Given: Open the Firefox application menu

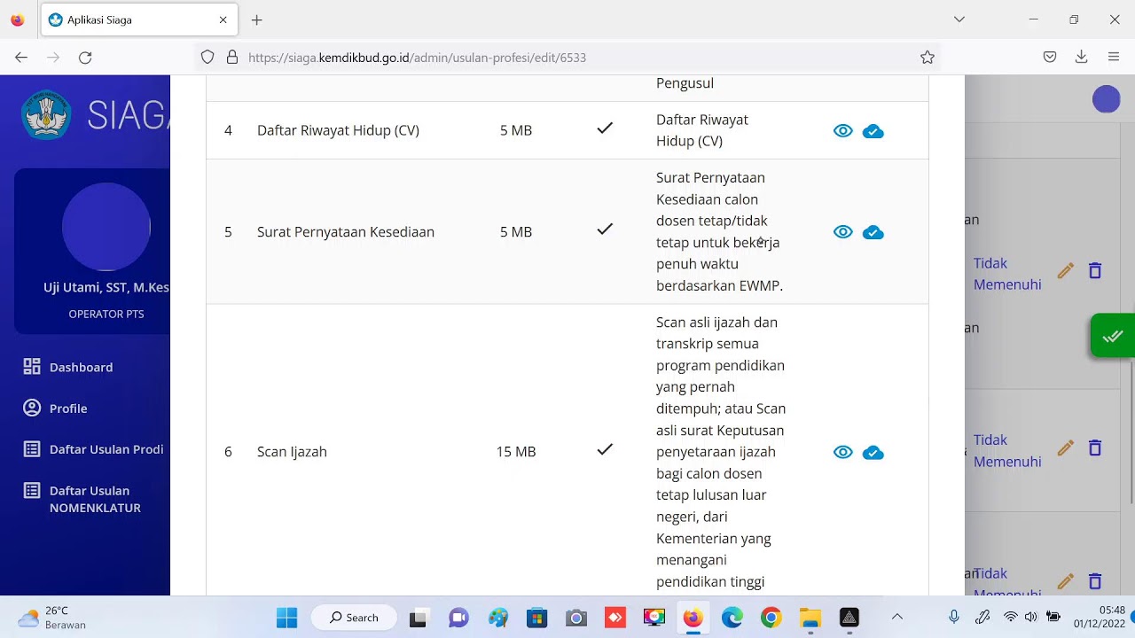Looking at the screenshot, I should click(x=1114, y=58).
